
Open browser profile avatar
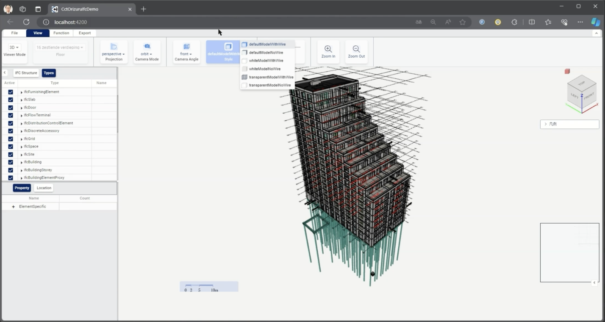click(8, 9)
